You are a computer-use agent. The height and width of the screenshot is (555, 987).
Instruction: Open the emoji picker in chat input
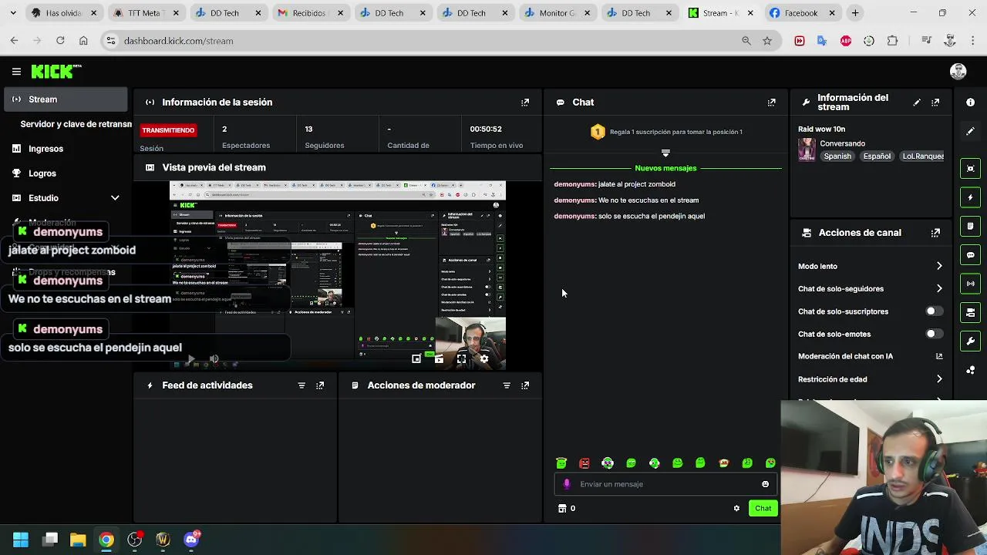pyautogui.click(x=765, y=484)
